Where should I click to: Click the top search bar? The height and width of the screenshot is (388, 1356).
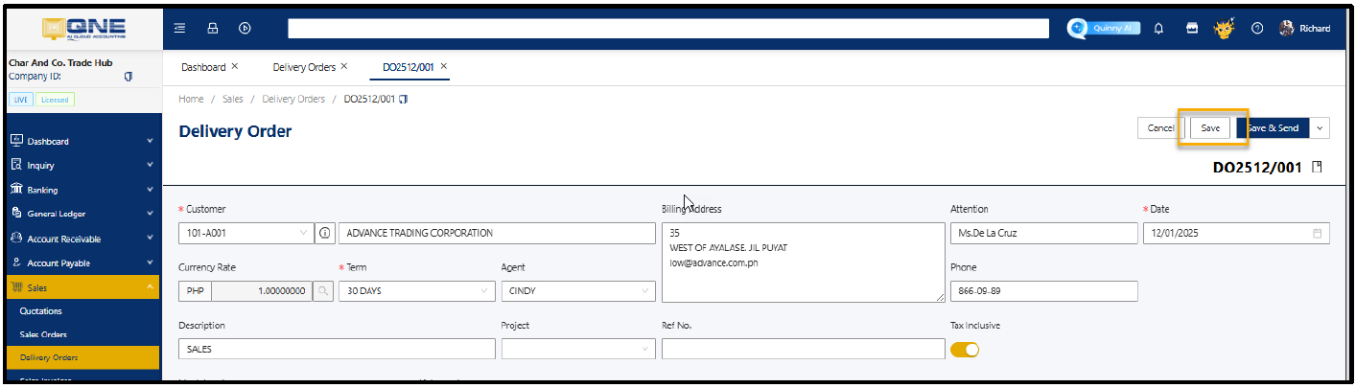coord(667,29)
